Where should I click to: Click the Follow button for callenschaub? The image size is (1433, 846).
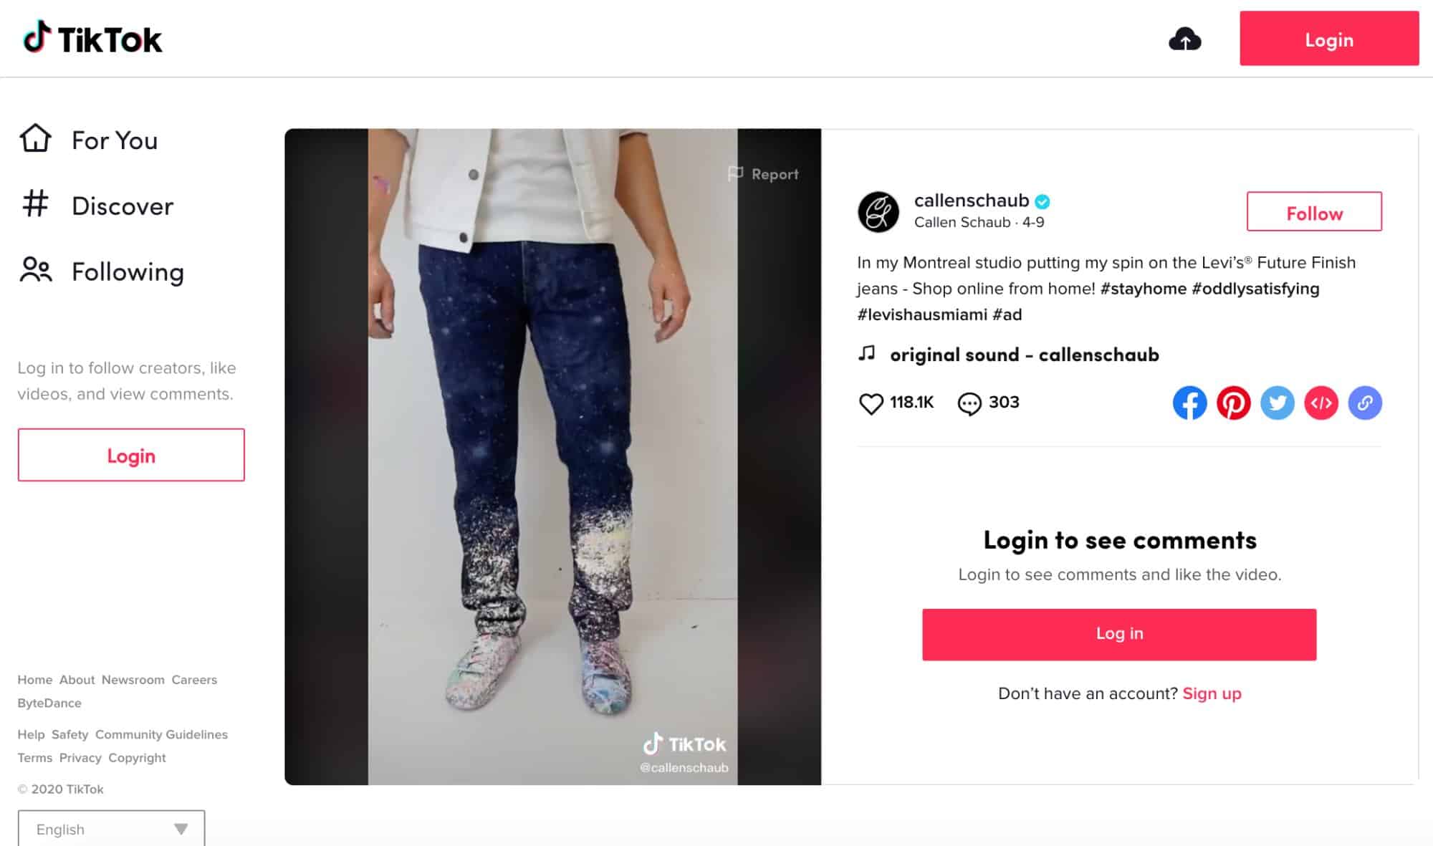pos(1314,211)
